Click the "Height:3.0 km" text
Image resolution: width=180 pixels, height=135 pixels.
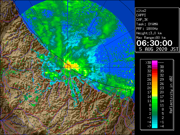coord(149,33)
